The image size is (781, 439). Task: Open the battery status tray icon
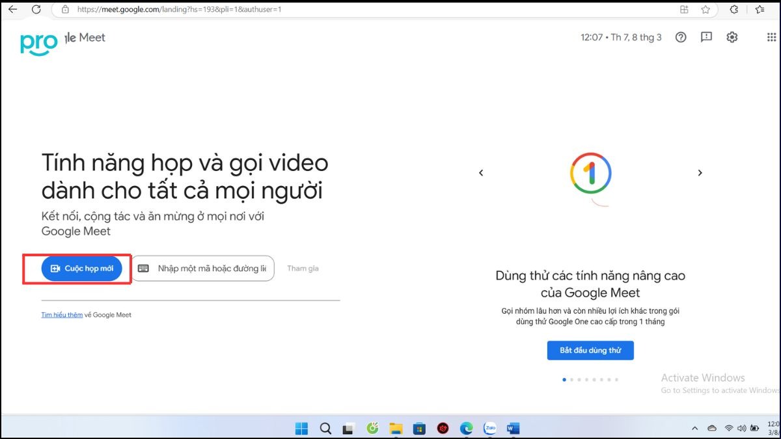(x=754, y=428)
